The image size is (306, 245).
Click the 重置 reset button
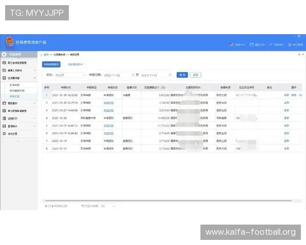coord(195,75)
